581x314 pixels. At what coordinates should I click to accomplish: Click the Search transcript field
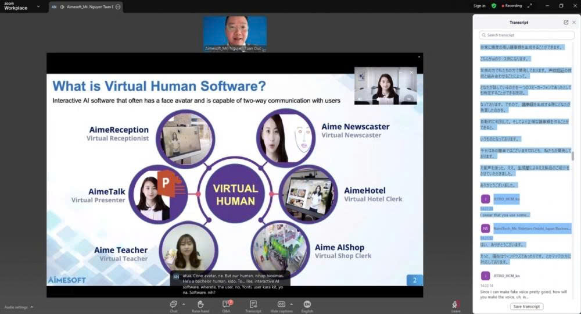tap(527, 35)
